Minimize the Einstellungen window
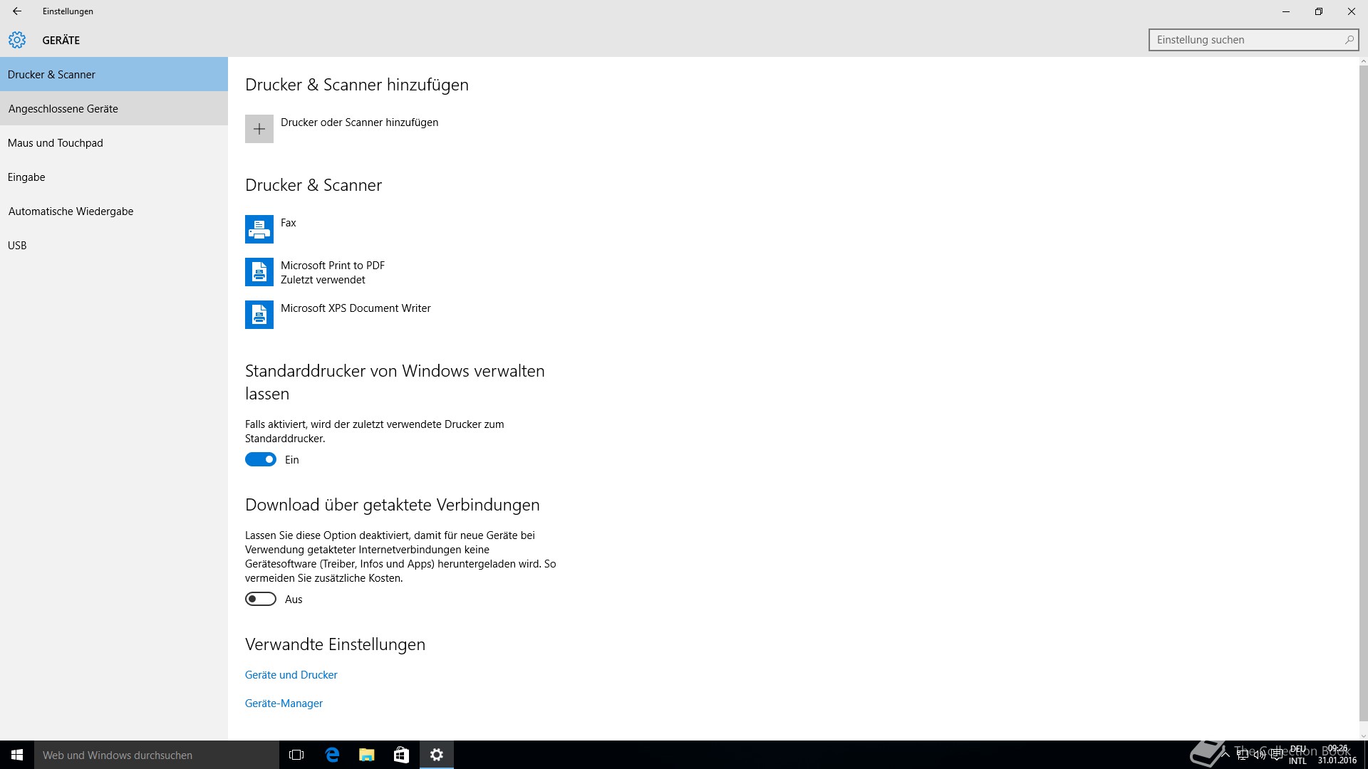This screenshot has height=769, width=1368. click(x=1286, y=11)
